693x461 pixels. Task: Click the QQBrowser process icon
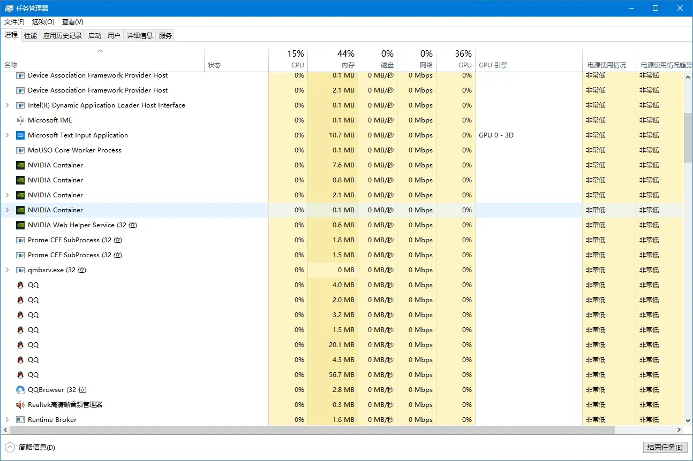[x=20, y=390]
